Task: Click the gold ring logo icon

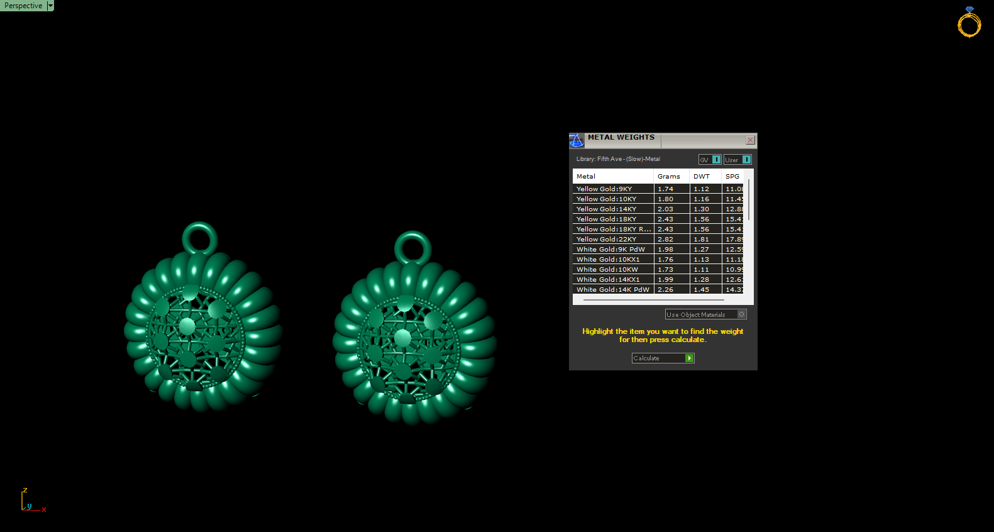Action: click(x=969, y=23)
